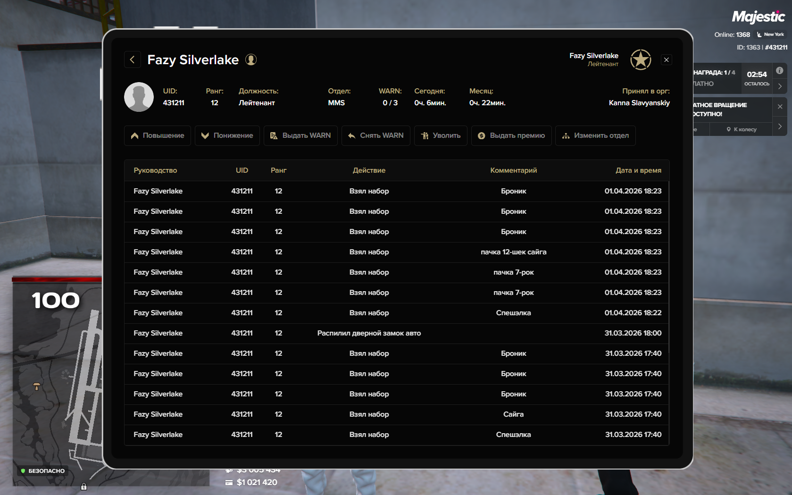Click the profile icon beside Fazy Silverlake title
The width and height of the screenshot is (792, 495).
[251, 60]
